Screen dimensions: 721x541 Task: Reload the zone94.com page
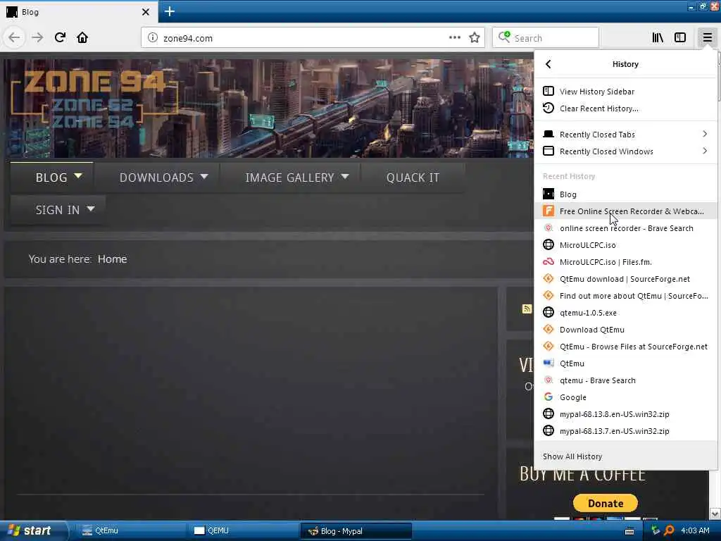pyautogui.click(x=60, y=38)
